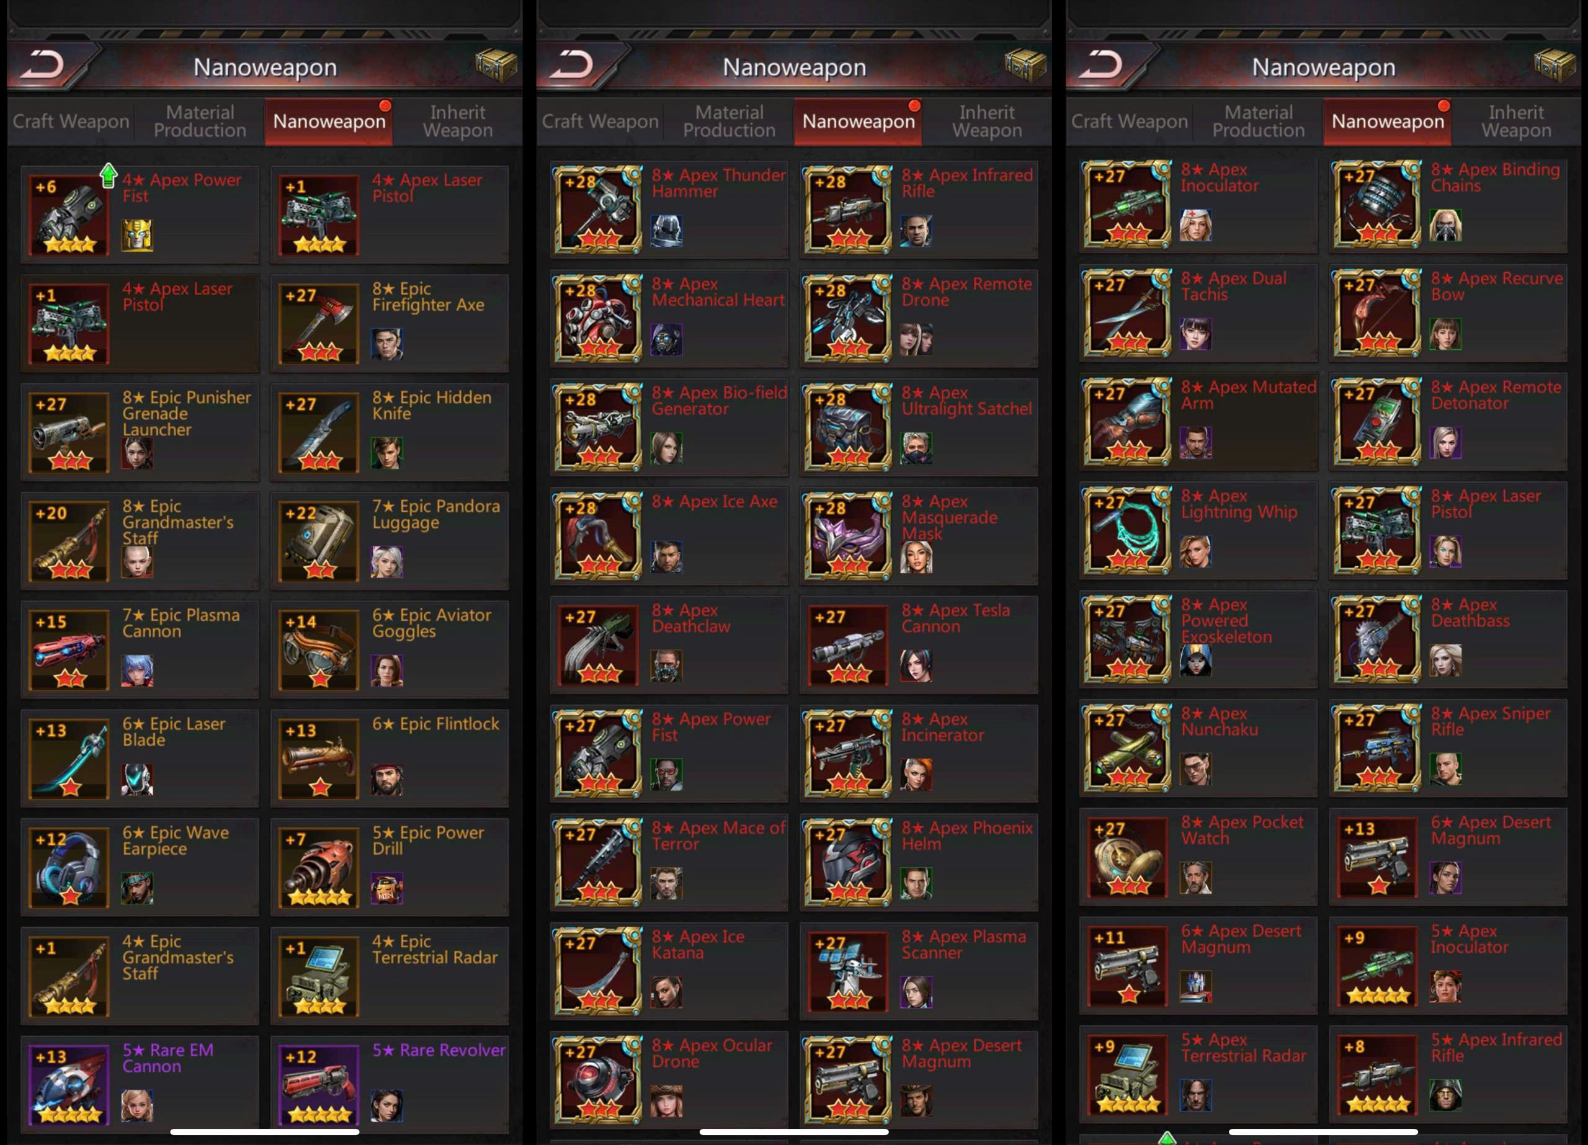Select the 8★ Apex Masquerade Mask weapon icon

(x=848, y=536)
